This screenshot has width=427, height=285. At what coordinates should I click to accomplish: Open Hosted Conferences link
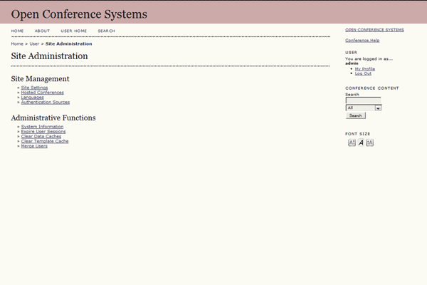coord(42,93)
